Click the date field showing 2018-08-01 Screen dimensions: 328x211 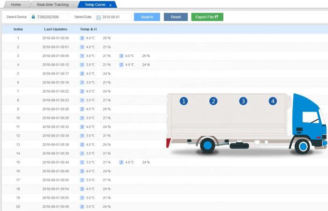point(113,17)
